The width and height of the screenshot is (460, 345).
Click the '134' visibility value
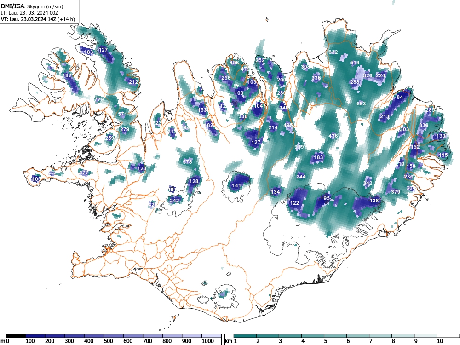click(x=275, y=192)
